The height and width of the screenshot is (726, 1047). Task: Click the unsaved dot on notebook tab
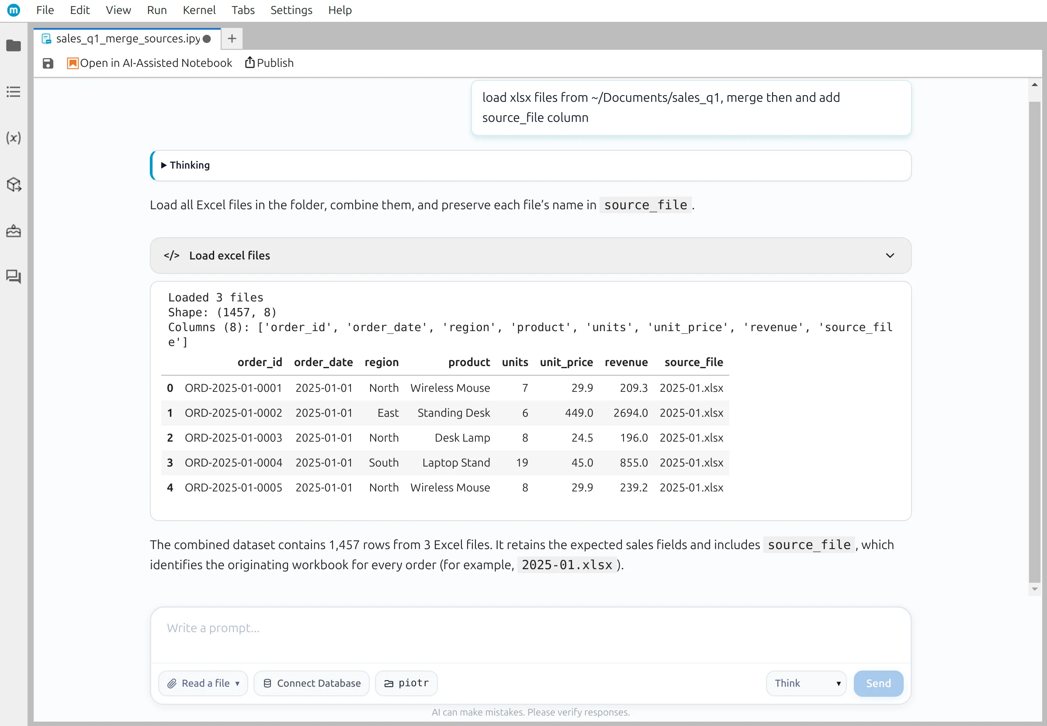207,39
